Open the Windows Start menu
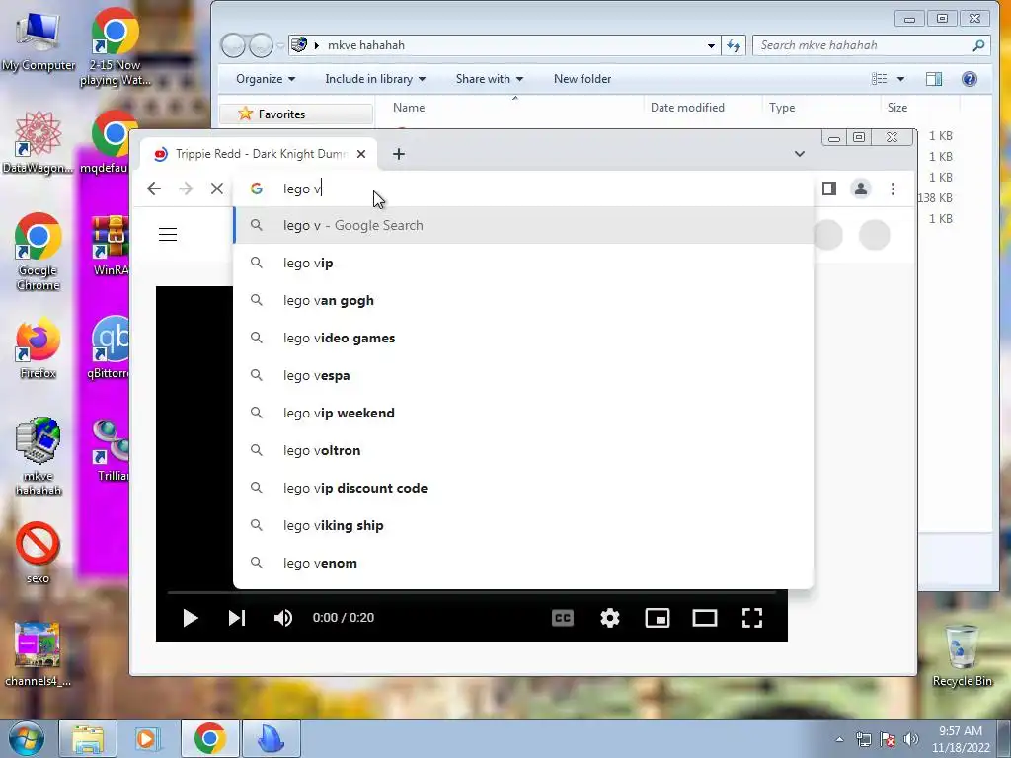Viewport: 1011px width, 758px height. [25, 738]
